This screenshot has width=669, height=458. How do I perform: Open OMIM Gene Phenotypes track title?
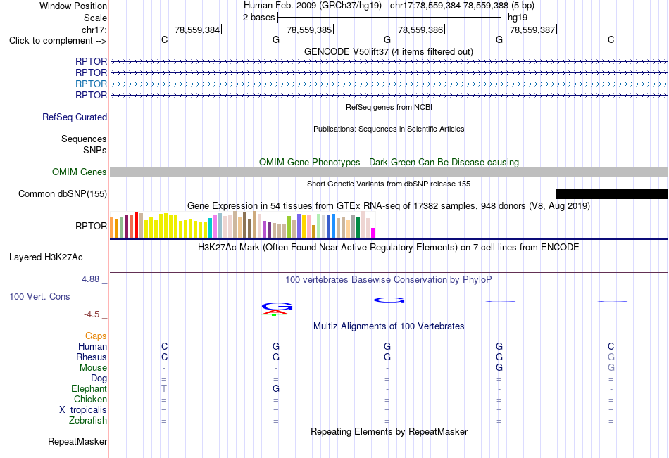click(389, 162)
